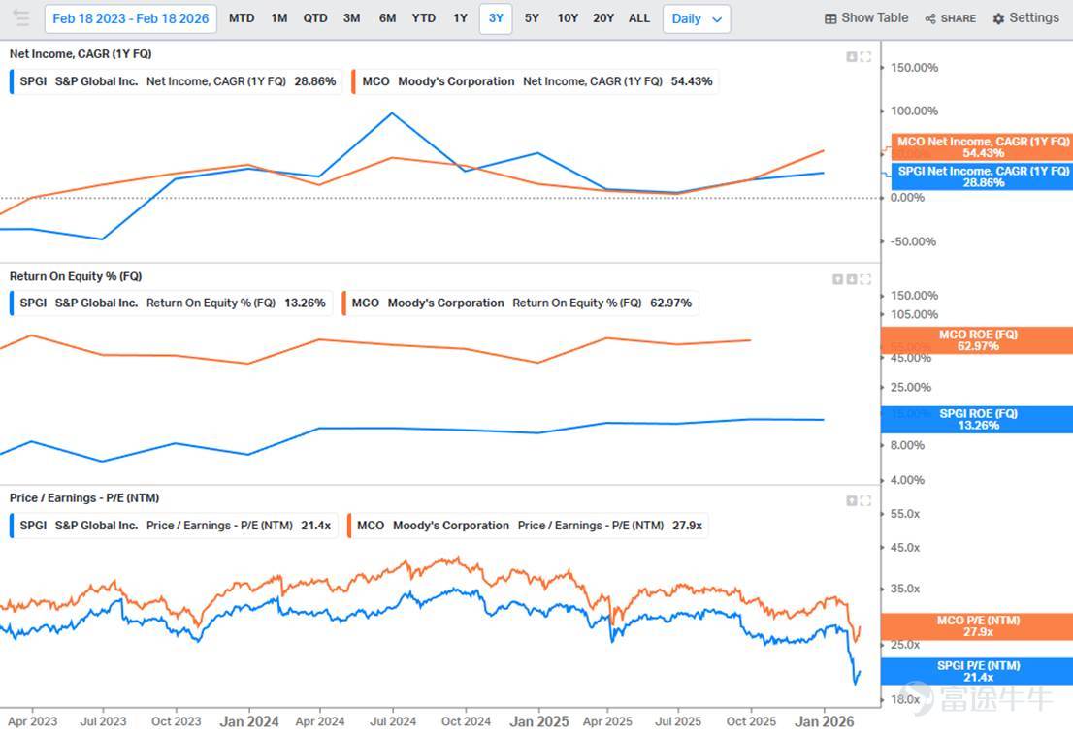The height and width of the screenshot is (734, 1073).
Task: Click the Settings gear icon
Action: click(998, 19)
